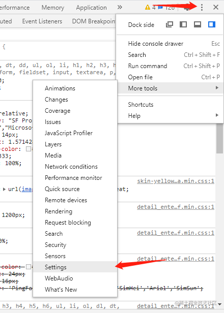Click the 100%; value
This screenshot has width=224, height=313.
13,163
